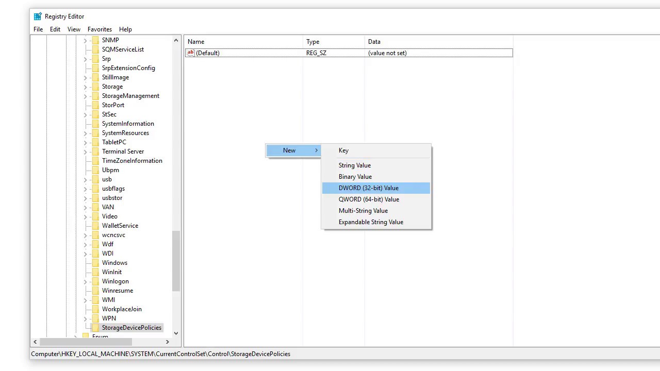This screenshot has height=371, width=660.
Task: Click the Terminal Server folder icon
Action: tap(95, 151)
